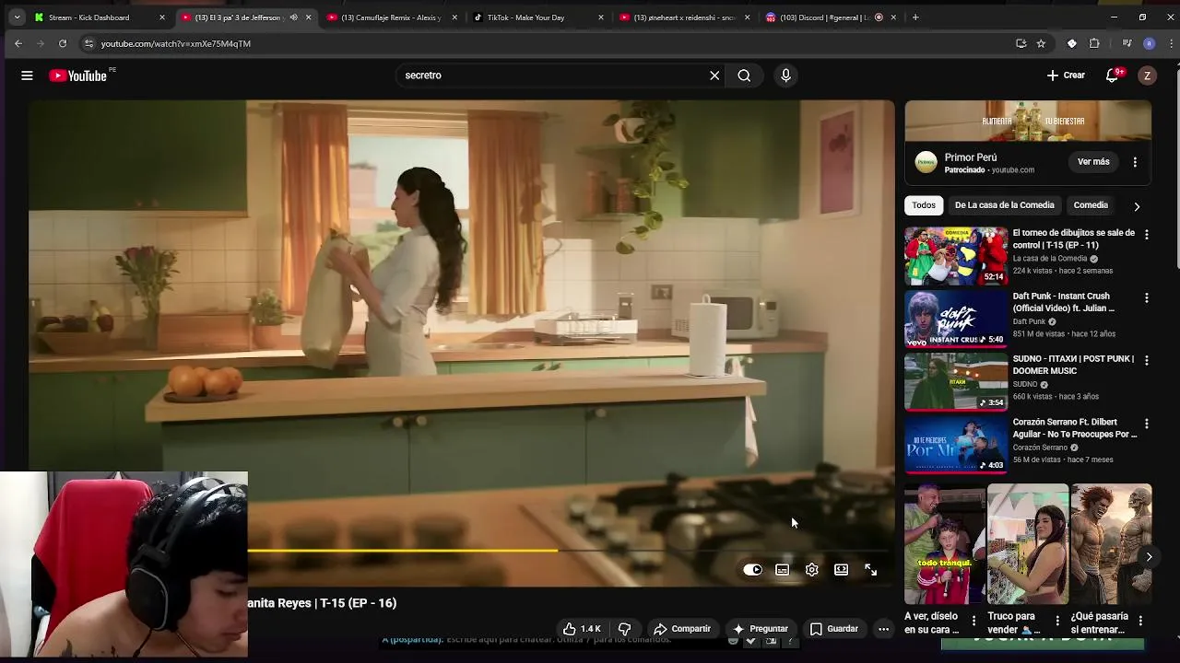The image size is (1180, 663).
Task: Open options for El torneo de dibujitos
Action: point(1147,235)
